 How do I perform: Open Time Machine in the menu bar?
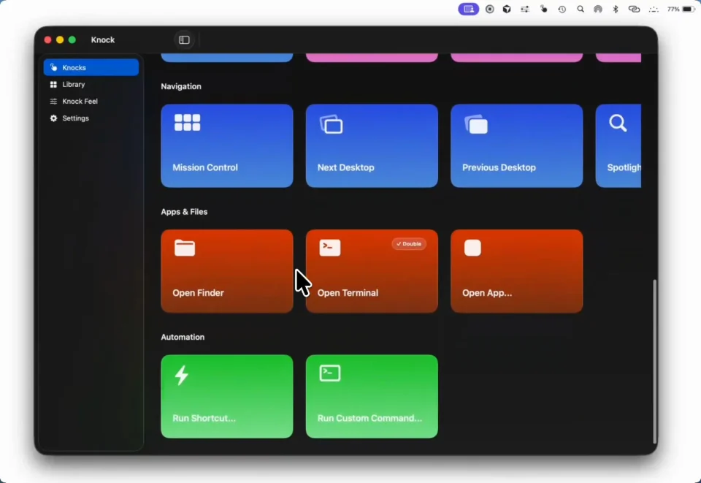click(x=562, y=9)
